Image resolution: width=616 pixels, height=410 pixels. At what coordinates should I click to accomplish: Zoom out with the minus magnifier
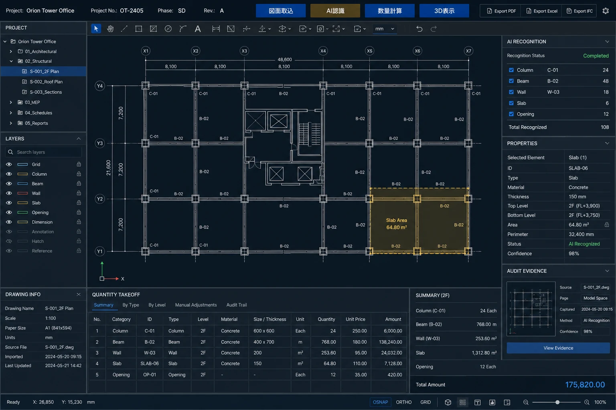[x=526, y=402]
